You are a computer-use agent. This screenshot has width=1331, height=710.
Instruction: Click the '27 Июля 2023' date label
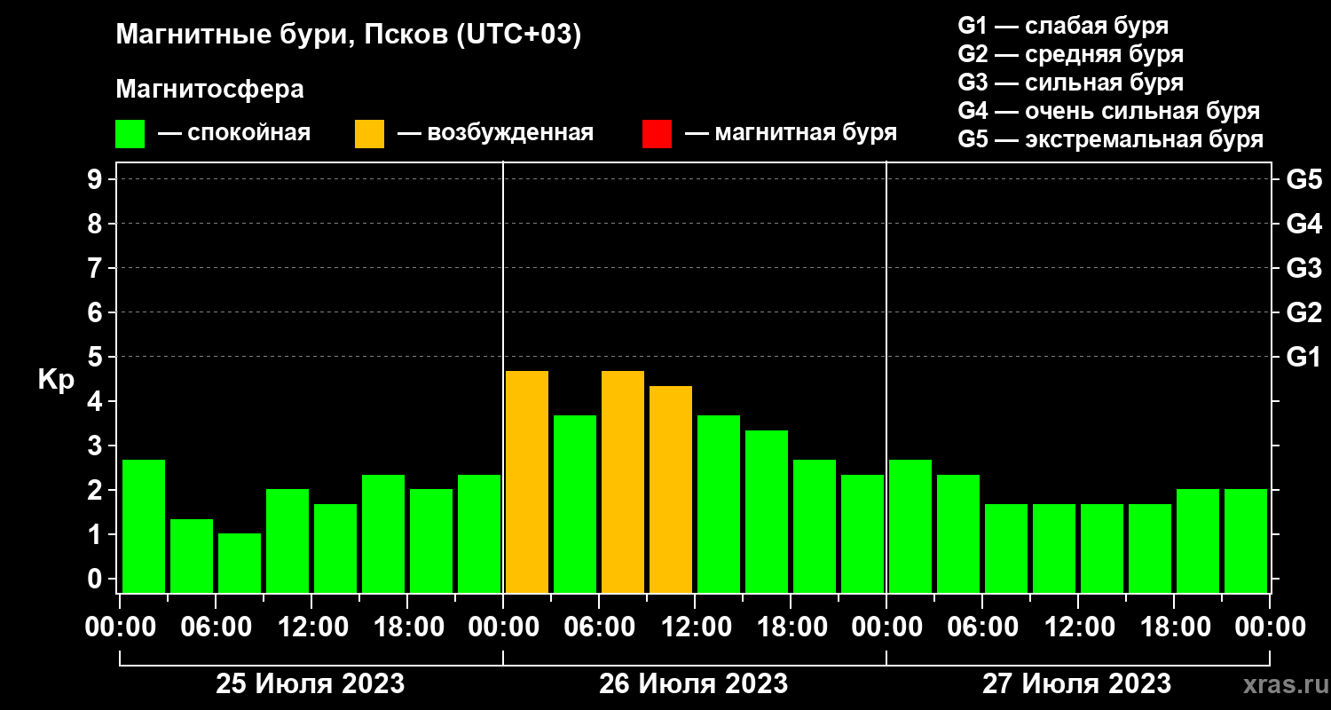[x=1076, y=684]
